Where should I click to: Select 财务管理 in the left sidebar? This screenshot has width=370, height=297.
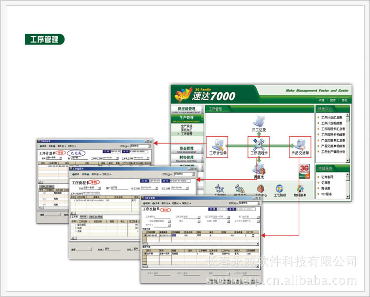pyautogui.click(x=186, y=158)
